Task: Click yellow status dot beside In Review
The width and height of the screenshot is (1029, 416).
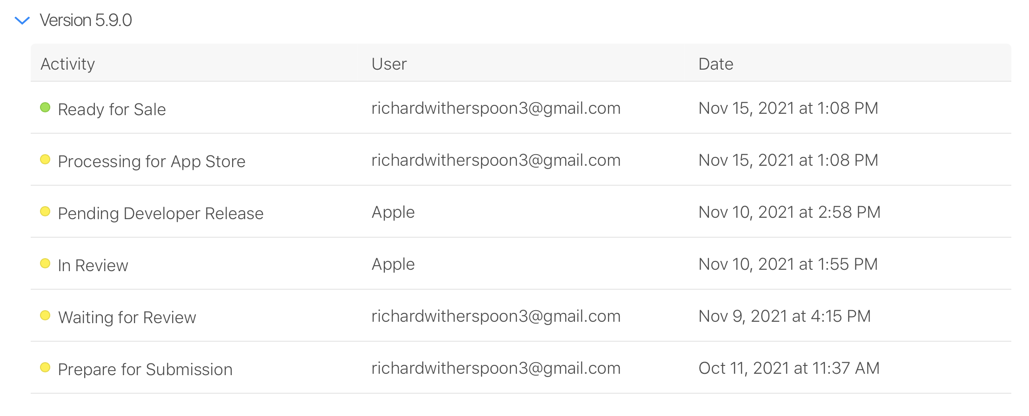Action: click(x=45, y=264)
